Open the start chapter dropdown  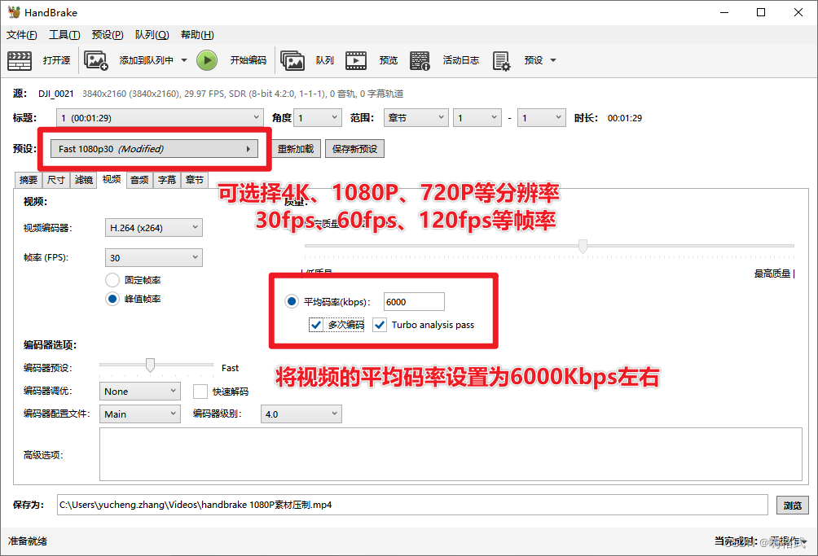pyautogui.click(x=477, y=118)
